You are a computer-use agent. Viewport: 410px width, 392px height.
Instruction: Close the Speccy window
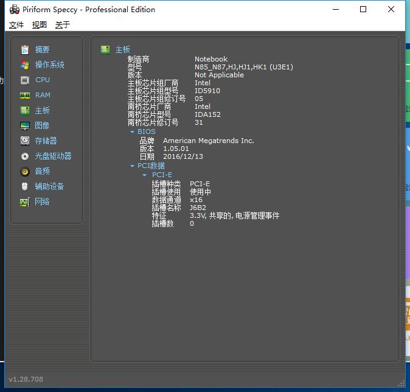[391, 9]
